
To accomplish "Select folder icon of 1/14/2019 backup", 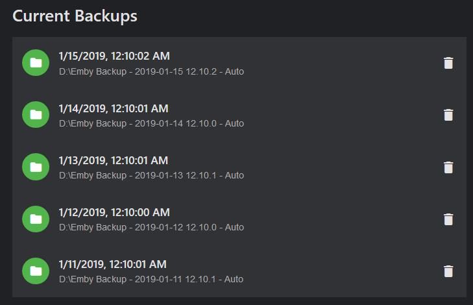I will 36,115.
